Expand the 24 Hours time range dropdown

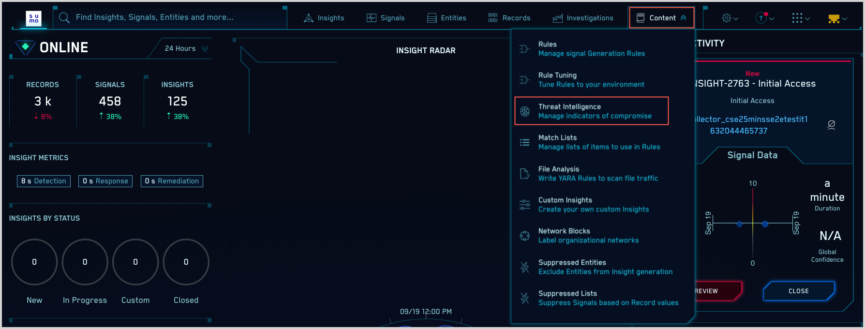[x=186, y=48]
